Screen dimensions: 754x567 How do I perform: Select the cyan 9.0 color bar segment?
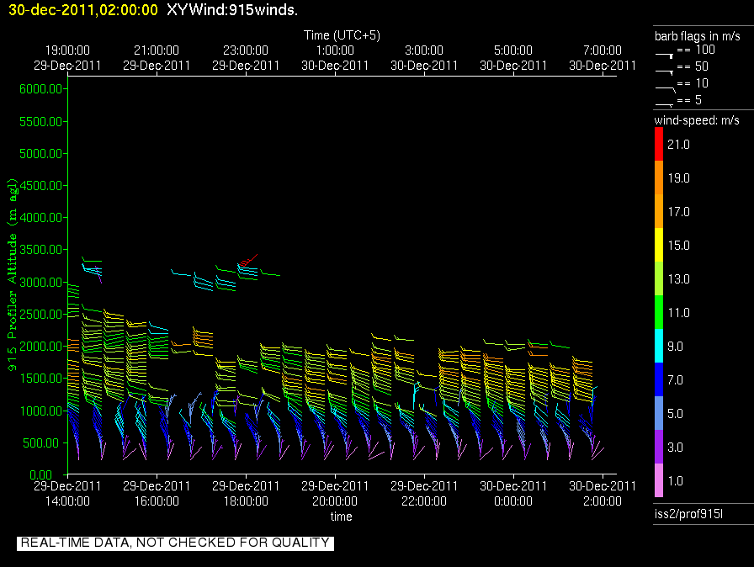(659, 347)
